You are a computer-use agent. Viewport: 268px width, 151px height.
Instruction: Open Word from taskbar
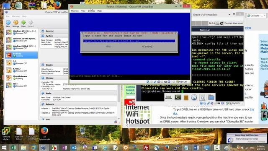tap(196, 148)
